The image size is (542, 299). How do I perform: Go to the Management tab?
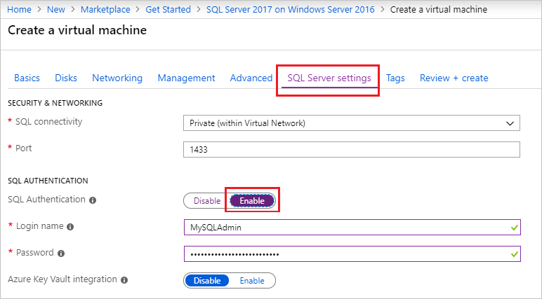(186, 78)
